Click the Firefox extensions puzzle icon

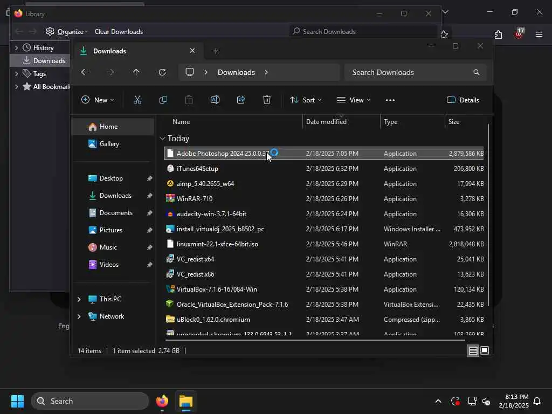498,34
